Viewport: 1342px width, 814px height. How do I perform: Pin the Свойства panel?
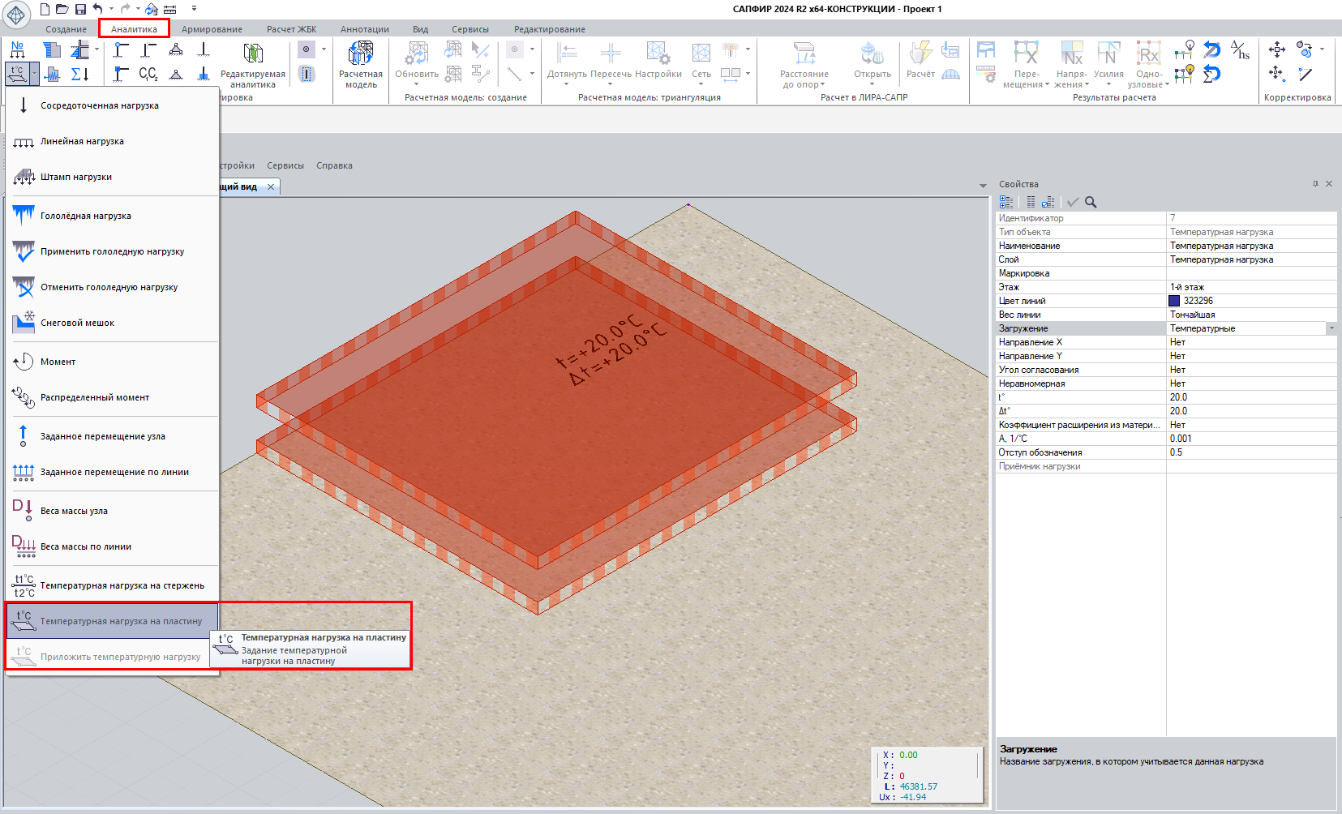click(x=1315, y=184)
